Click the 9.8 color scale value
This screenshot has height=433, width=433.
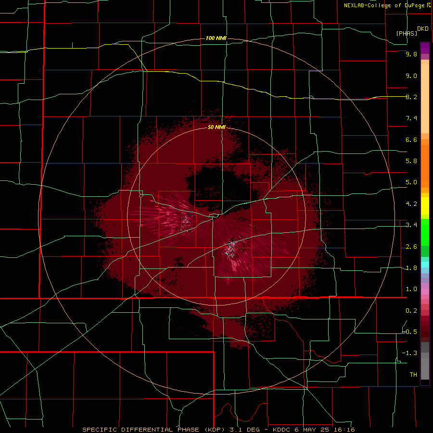click(411, 54)
